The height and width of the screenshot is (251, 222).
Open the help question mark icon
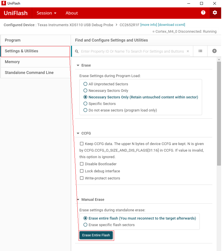tap(203, 13)
